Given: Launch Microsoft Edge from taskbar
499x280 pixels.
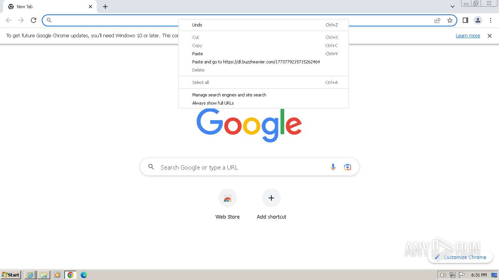Looking at the screenshot, I should pos(84,275).
